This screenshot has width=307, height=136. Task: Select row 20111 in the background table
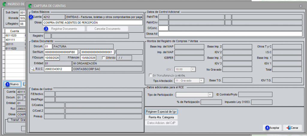(15, 44)
